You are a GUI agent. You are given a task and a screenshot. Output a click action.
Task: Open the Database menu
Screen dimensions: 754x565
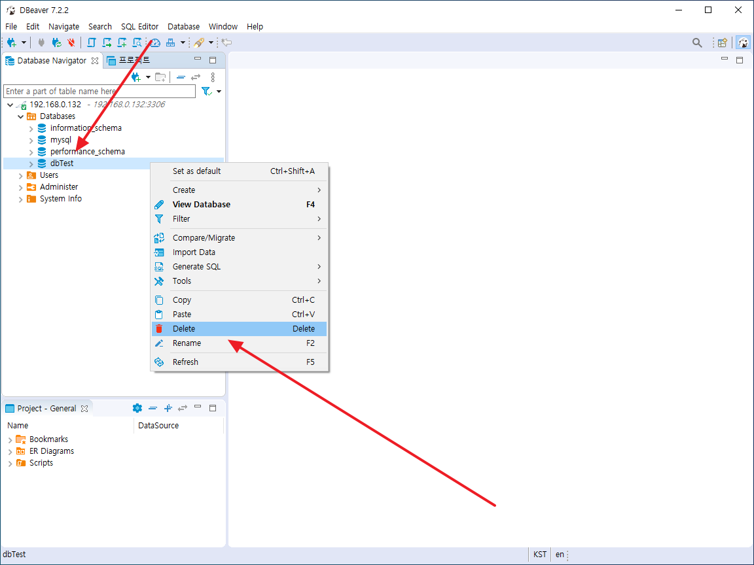click(183, 26)
